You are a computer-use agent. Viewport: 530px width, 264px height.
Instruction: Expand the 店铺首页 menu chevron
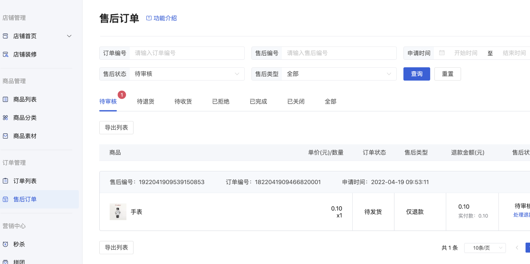pyautogui.click(x=69, y=36)
